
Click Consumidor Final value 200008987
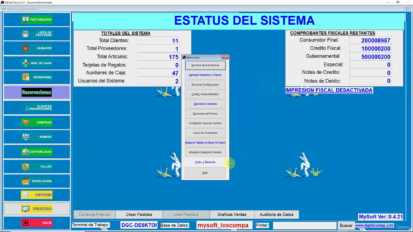point(370,40)
